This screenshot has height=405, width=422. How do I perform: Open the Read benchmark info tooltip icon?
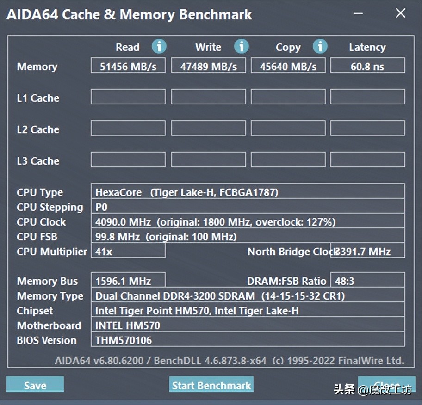[x=159, y=46]
